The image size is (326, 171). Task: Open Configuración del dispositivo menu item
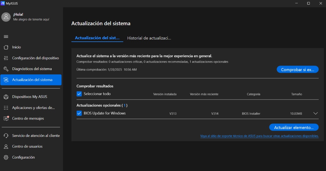[31, 58]
